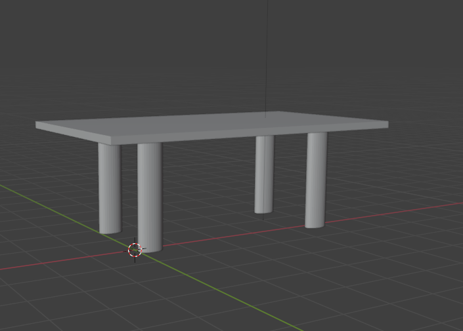This screenshot has width=463, height=331.
Task: Click the far left corner of the tabletop
Action: click(37, 125)
